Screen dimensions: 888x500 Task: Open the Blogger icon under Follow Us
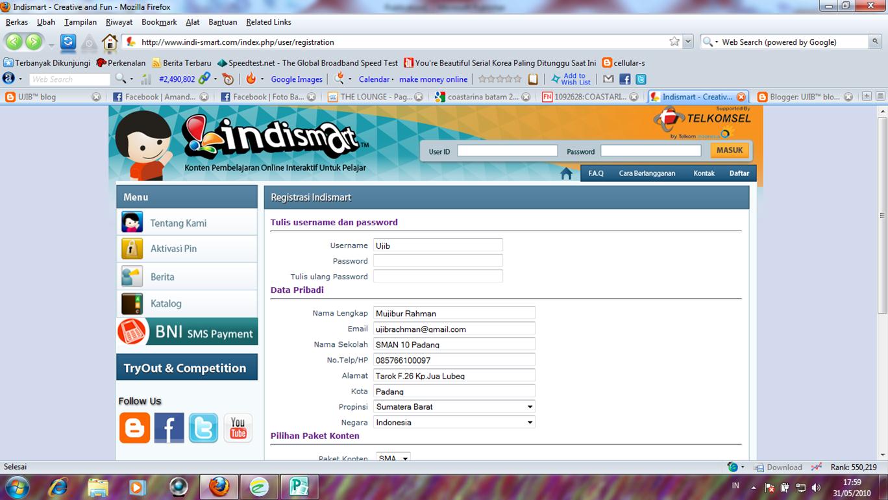(x=134, y=428)
